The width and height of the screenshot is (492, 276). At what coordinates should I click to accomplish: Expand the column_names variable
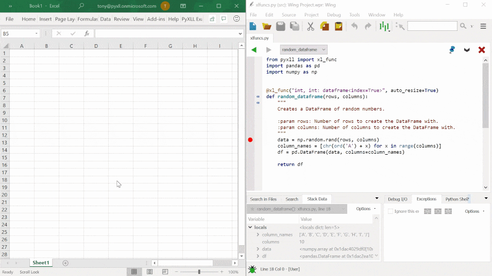tap(258, 235)
